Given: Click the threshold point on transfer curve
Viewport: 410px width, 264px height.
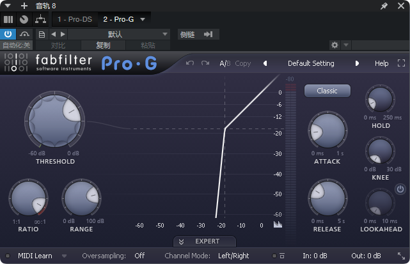Looking at the screenshot, I should click(225, 128).
